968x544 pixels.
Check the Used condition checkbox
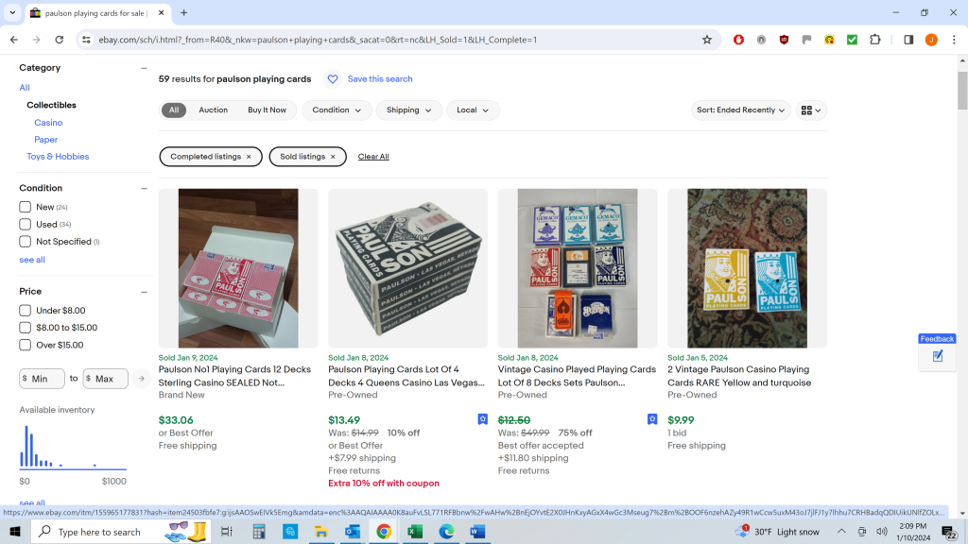coord(25,225)
